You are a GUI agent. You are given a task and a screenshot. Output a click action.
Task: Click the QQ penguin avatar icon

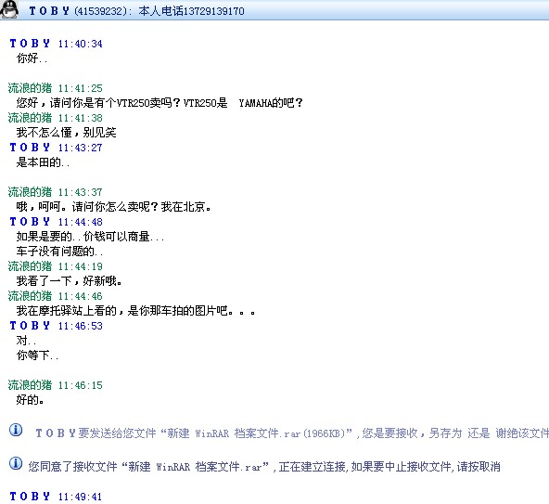9,9
